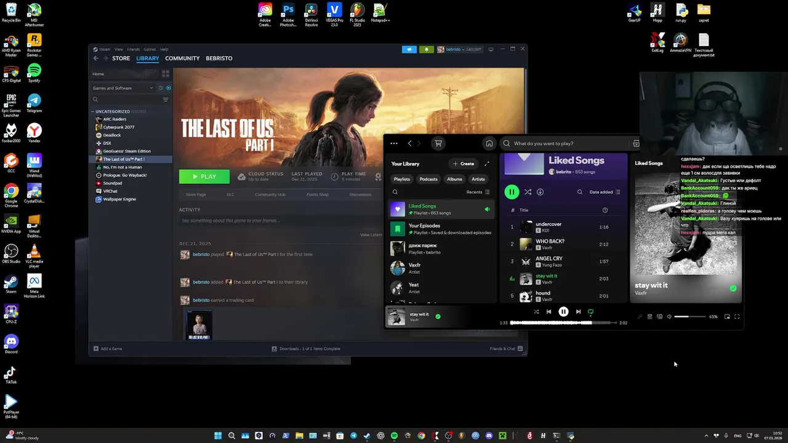Open the Steam menu in the title bar
The height and width of the screenshot is (443, 788).
105,49
